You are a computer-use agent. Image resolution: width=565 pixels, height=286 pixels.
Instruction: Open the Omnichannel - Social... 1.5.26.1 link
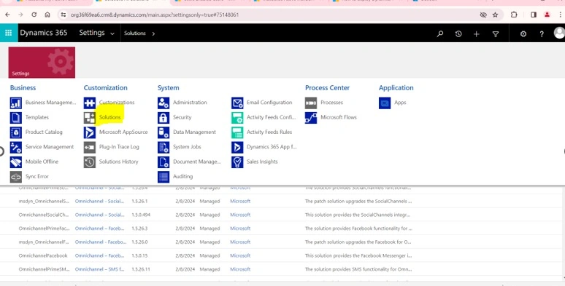[99, 201]
